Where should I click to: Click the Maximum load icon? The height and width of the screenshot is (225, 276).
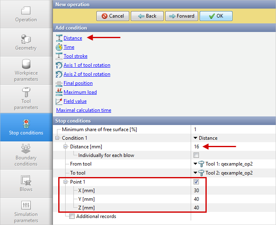click(x=59, y=92)
